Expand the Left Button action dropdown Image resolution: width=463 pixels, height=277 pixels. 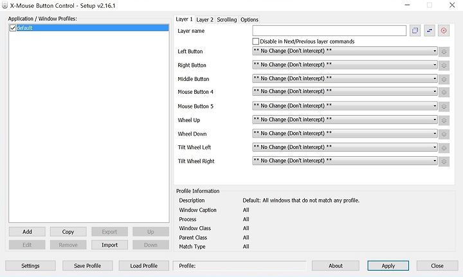coord(345,51)
